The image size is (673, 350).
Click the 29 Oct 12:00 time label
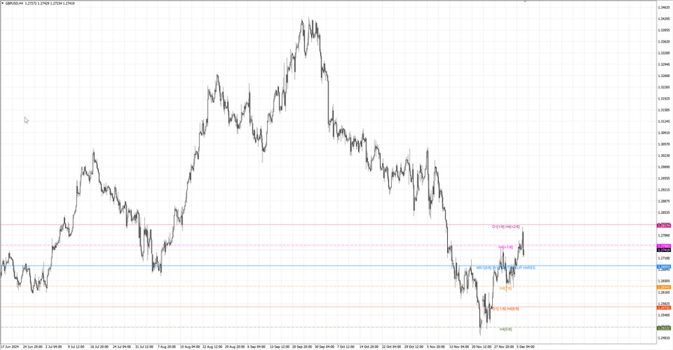coord(414,346)
